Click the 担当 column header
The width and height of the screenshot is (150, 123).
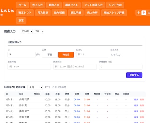[x=21, y=94]
